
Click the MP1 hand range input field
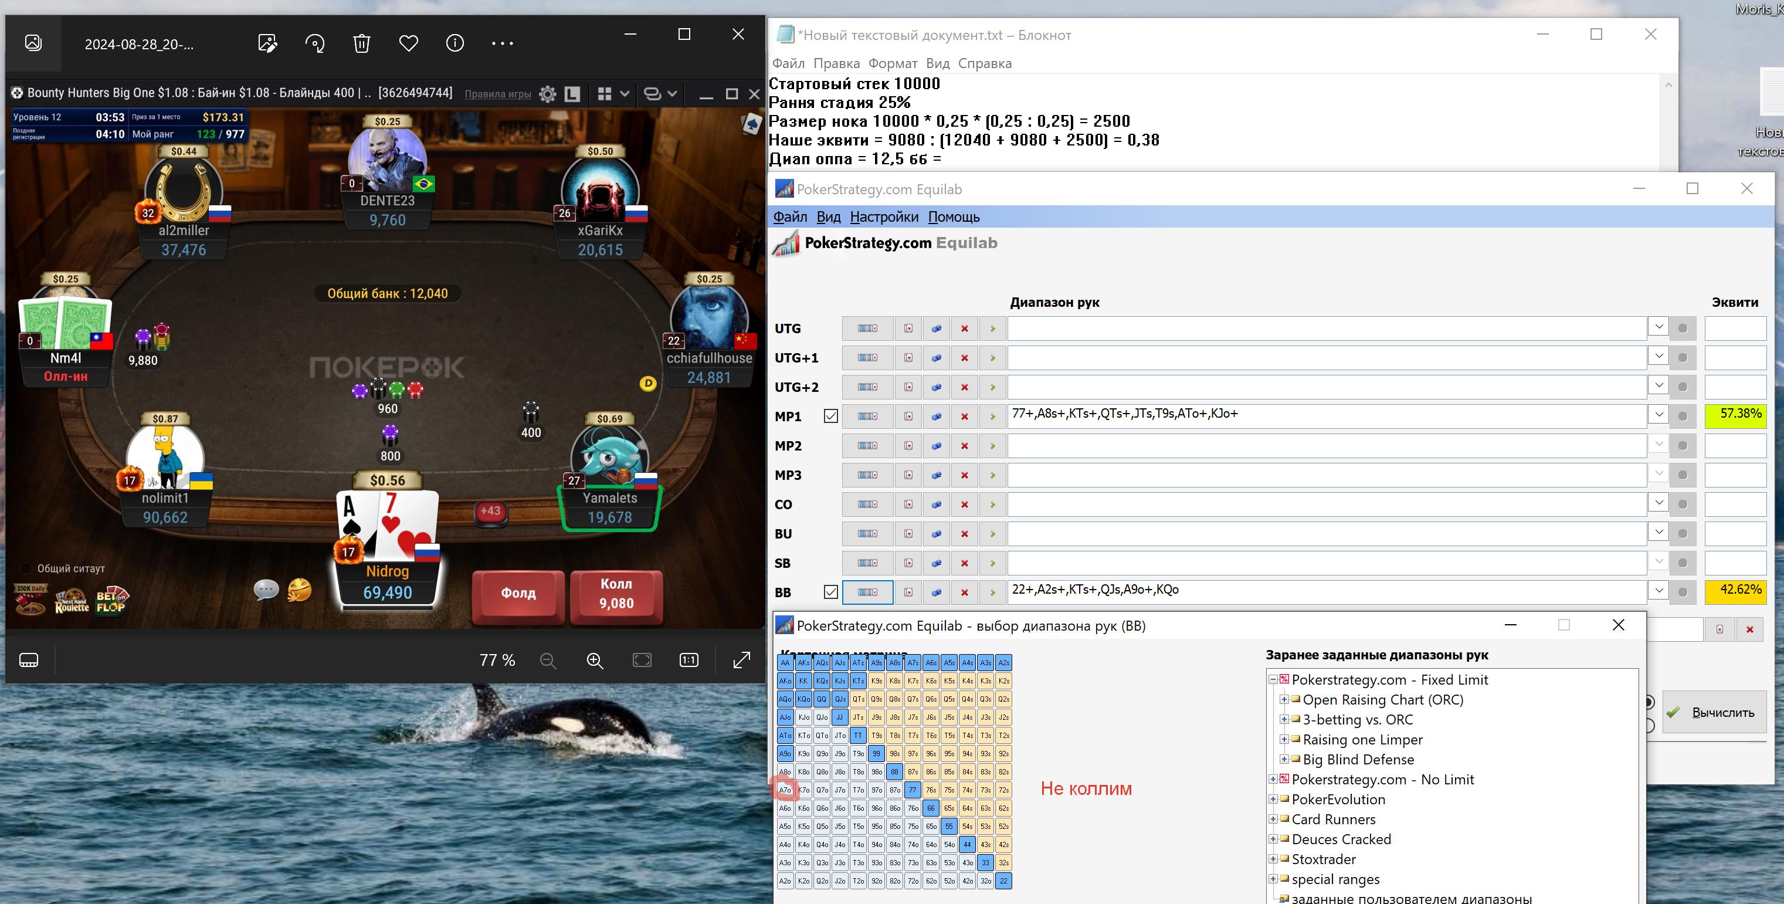click(1327, 417)
